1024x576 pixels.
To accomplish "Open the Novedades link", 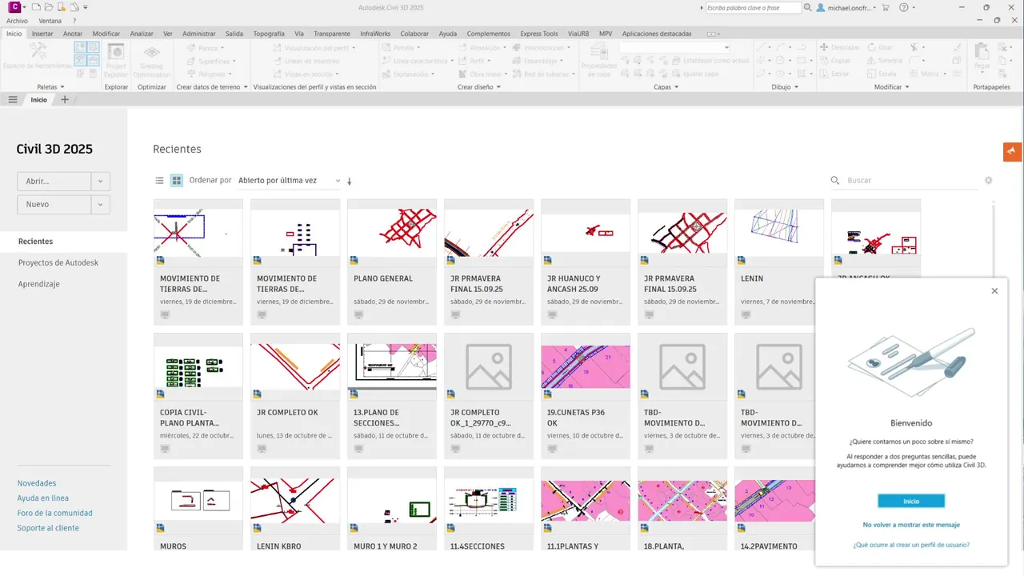I will (x=37, y=483).
